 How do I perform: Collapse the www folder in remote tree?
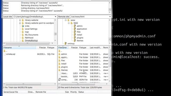click(66, 20)
